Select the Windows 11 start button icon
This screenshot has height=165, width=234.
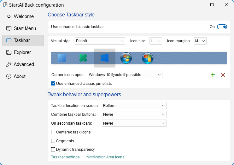(62, 58)
